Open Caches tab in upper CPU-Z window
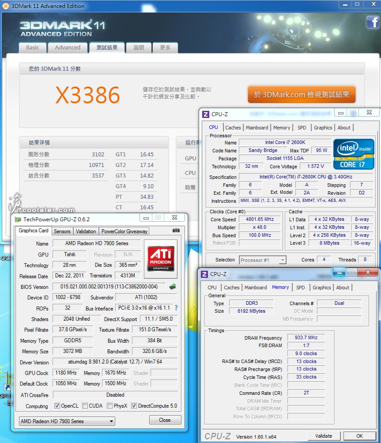This screenshot has width=381, height=443. click(x=233, y=128)
